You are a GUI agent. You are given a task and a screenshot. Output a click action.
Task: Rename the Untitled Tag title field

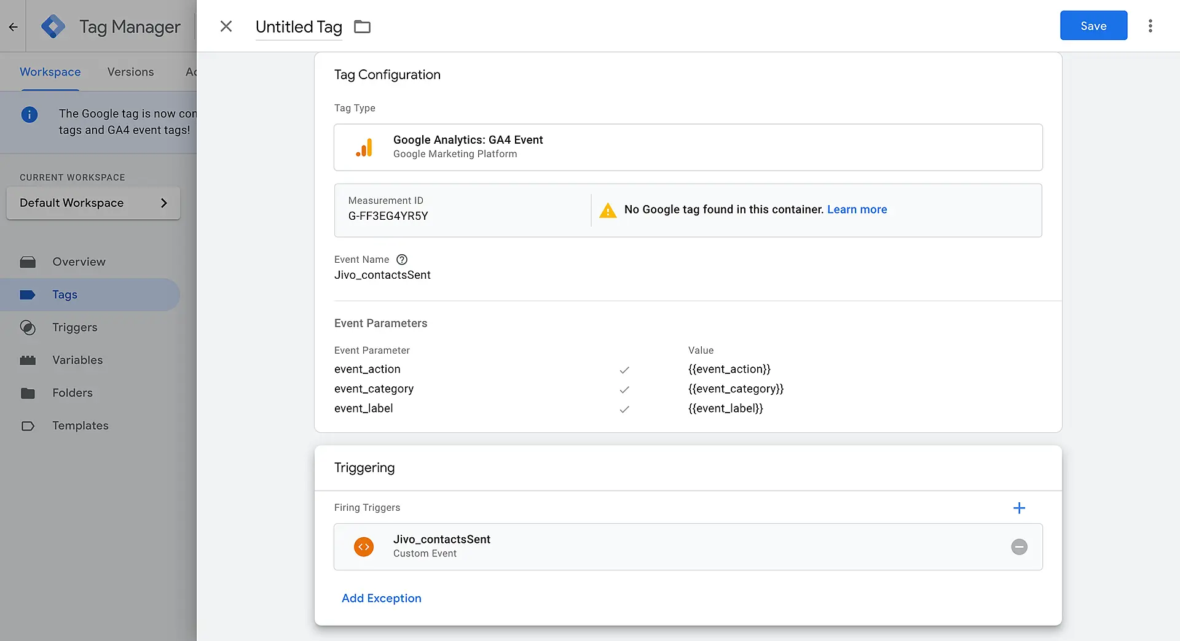point(299,27)
